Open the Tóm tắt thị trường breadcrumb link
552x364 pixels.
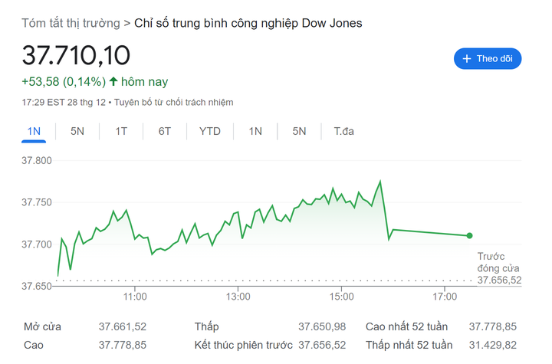point(71,23)
